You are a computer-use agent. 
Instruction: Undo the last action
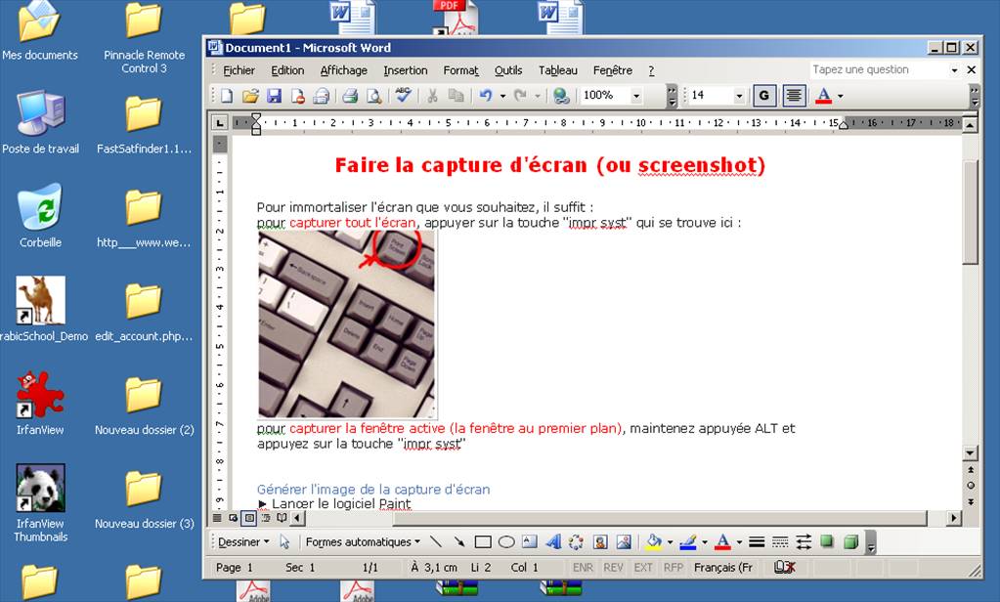click(486, 96)
